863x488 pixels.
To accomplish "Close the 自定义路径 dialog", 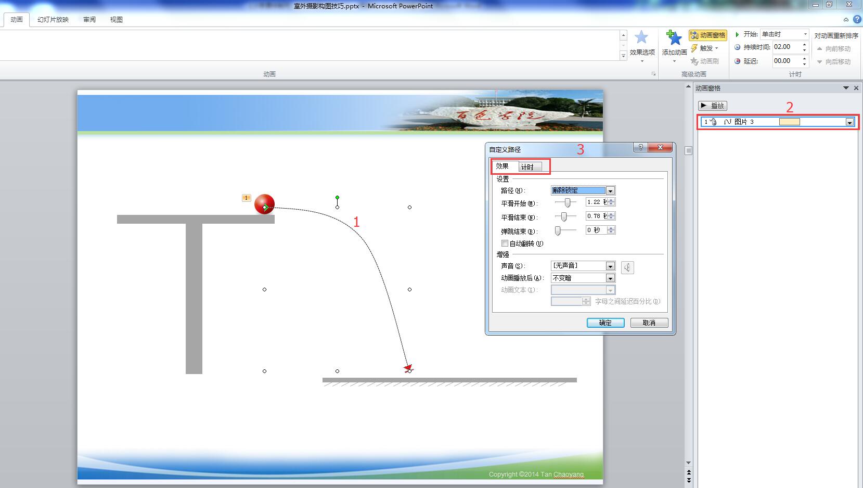I will click(x=660, y=148).
